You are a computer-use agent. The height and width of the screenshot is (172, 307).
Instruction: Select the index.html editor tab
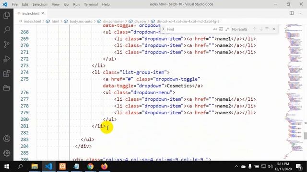tap(31, 13)
